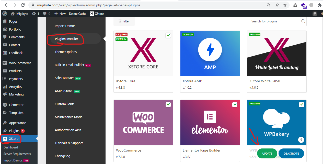Click Delete Cache in the admin bar

[x=78, y=13]
